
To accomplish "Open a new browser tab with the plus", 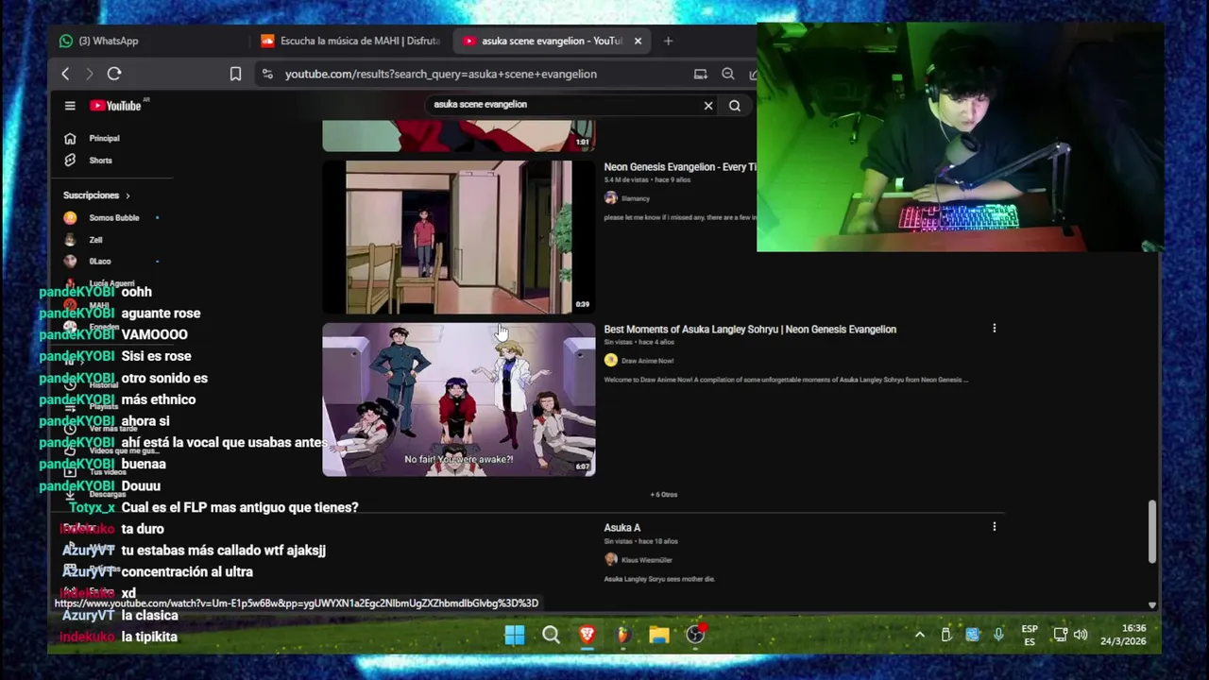I will click(668, 41).
